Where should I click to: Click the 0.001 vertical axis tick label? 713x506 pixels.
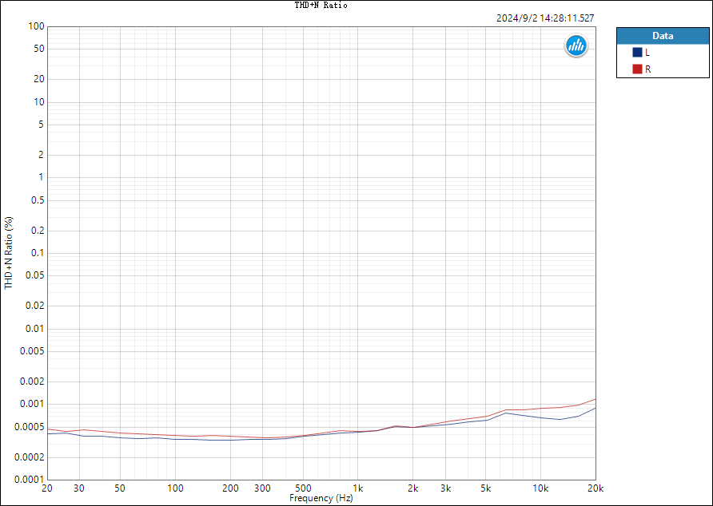[x=34, y=405]
